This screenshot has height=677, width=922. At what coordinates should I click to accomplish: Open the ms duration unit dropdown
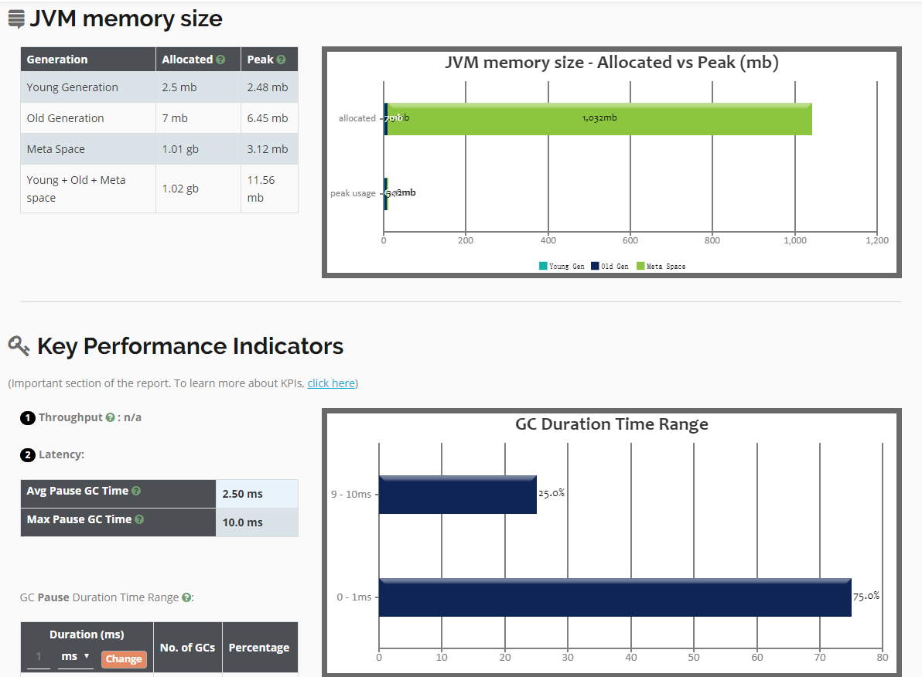(75, 656)
